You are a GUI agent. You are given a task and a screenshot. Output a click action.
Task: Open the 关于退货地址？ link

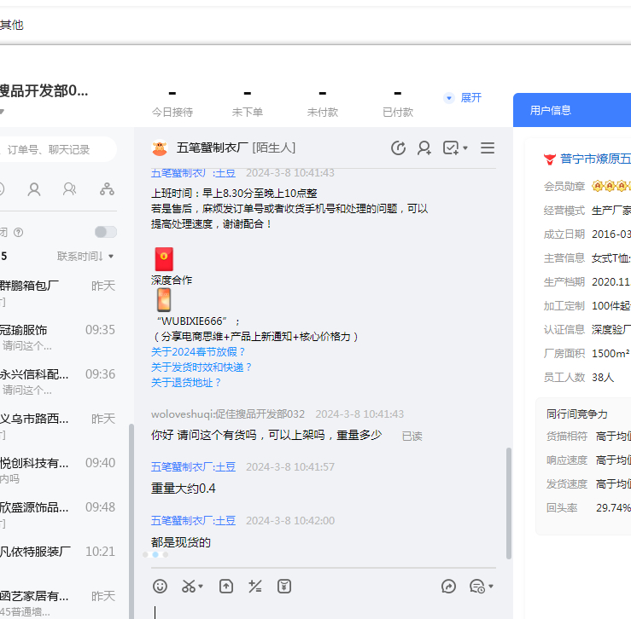(x=186, y=383)
